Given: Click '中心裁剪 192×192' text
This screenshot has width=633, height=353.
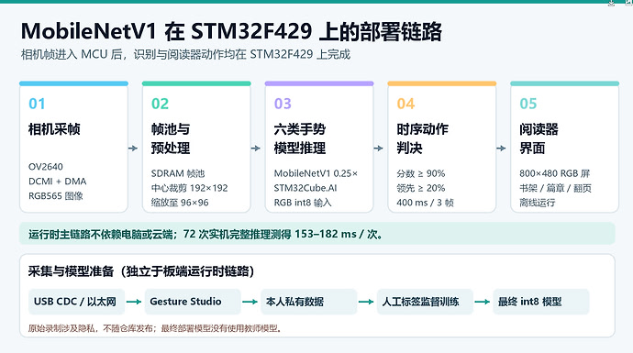Looking at the screenshot, I should click(189, 188).
